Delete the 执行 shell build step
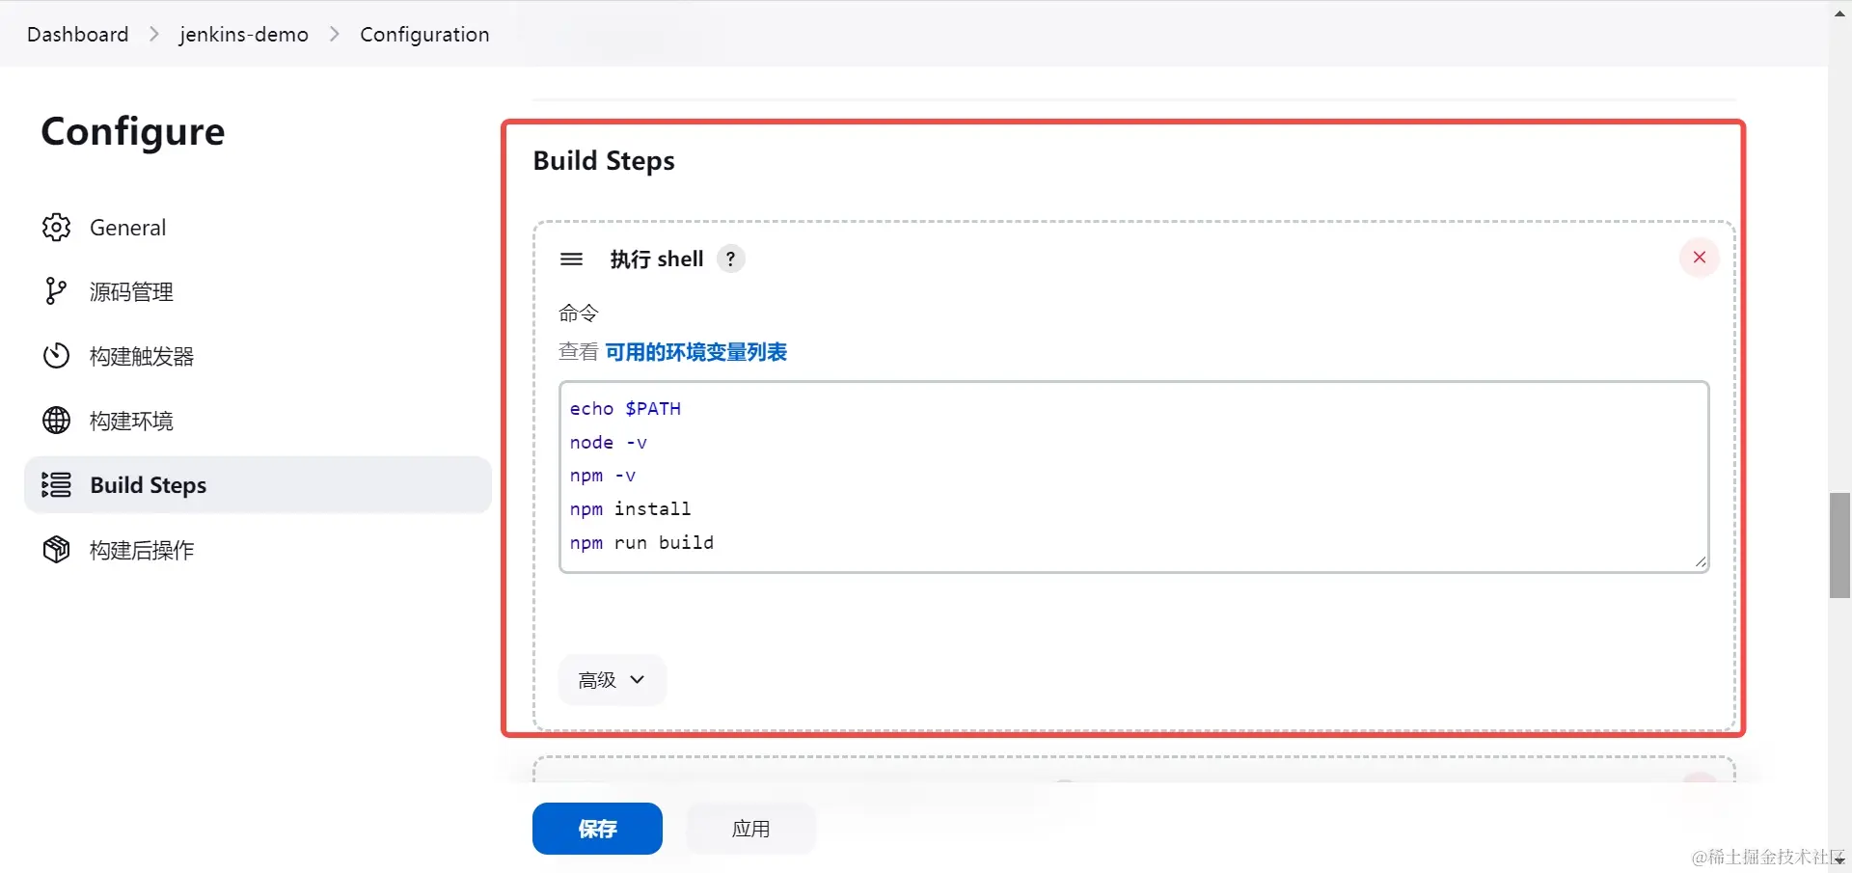1852x873 pixels. tap(1700, 258)
